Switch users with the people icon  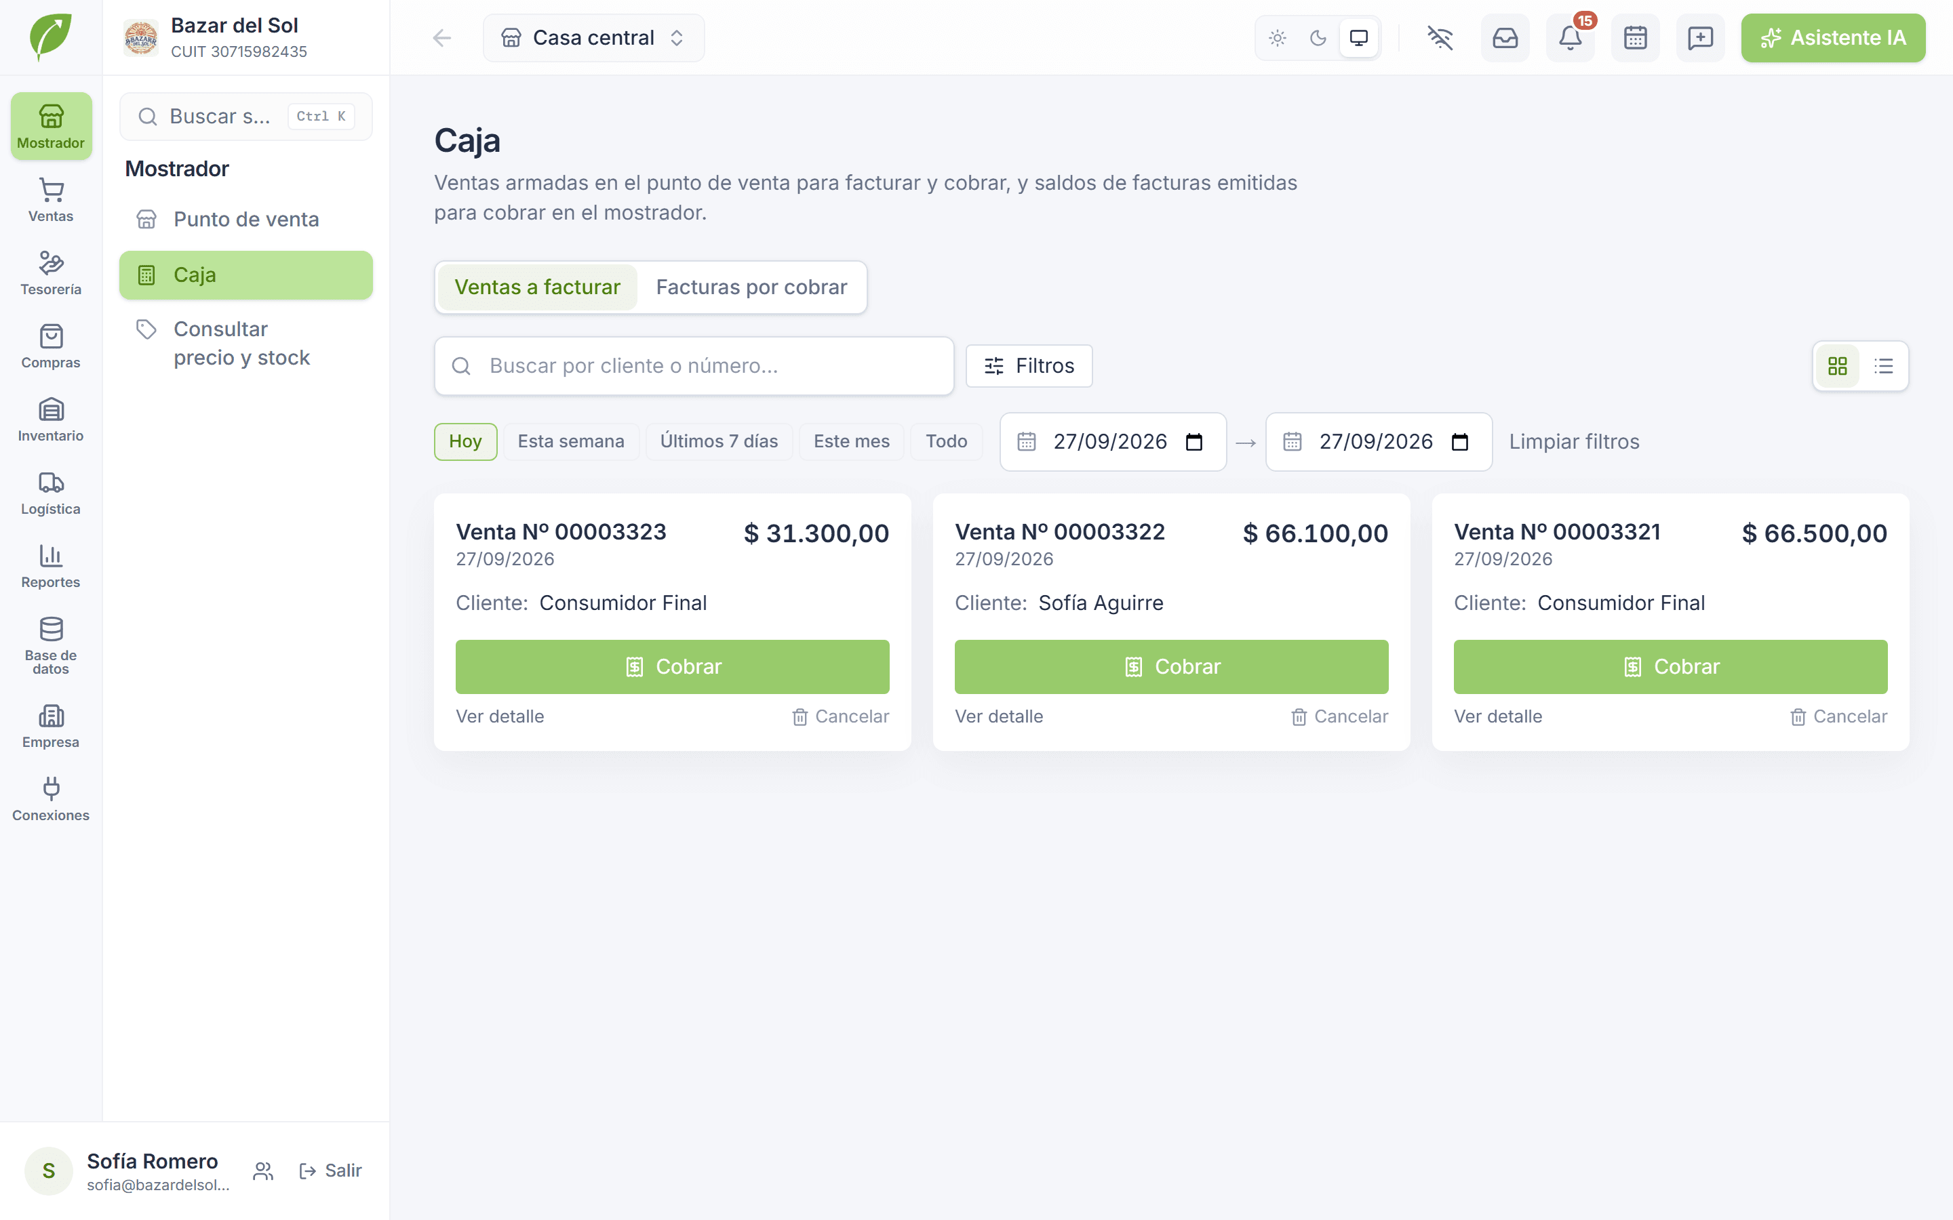[263, 1171]
